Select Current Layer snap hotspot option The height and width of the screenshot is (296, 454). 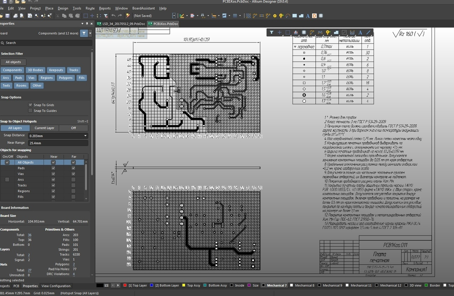click(44, 128)
